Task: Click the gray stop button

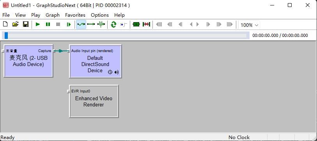Action: [58, 24]
